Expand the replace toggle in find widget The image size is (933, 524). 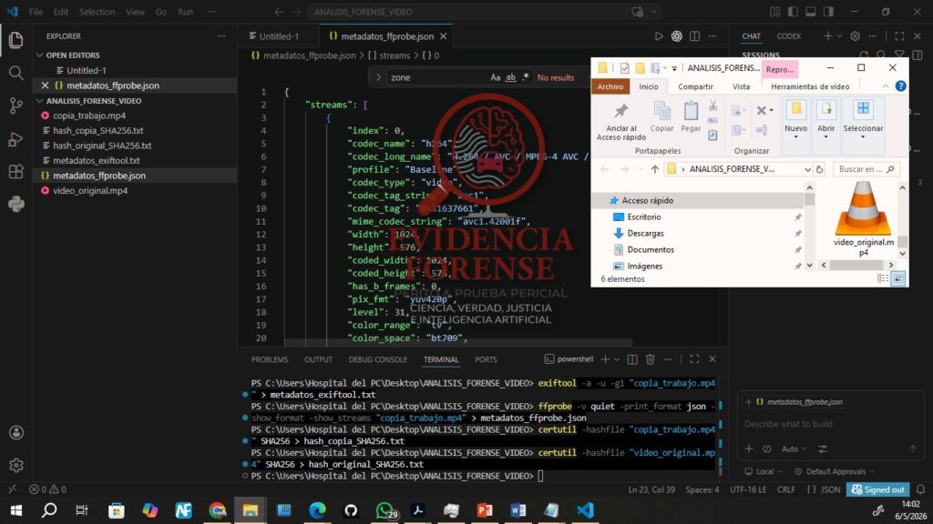(x=378, y=77)
